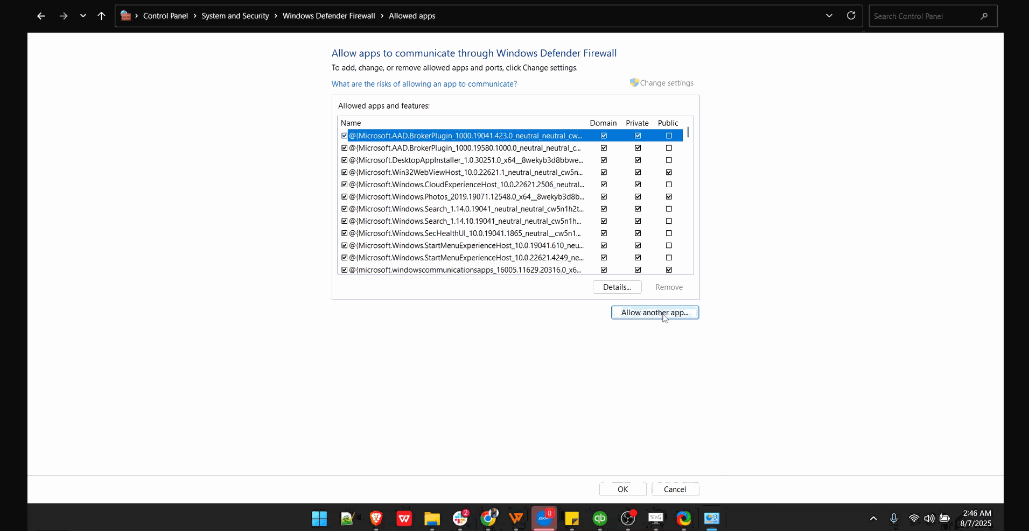Click the red WPS Office taskbar icon
This screenshot has height=531, width=1029.
404,518
